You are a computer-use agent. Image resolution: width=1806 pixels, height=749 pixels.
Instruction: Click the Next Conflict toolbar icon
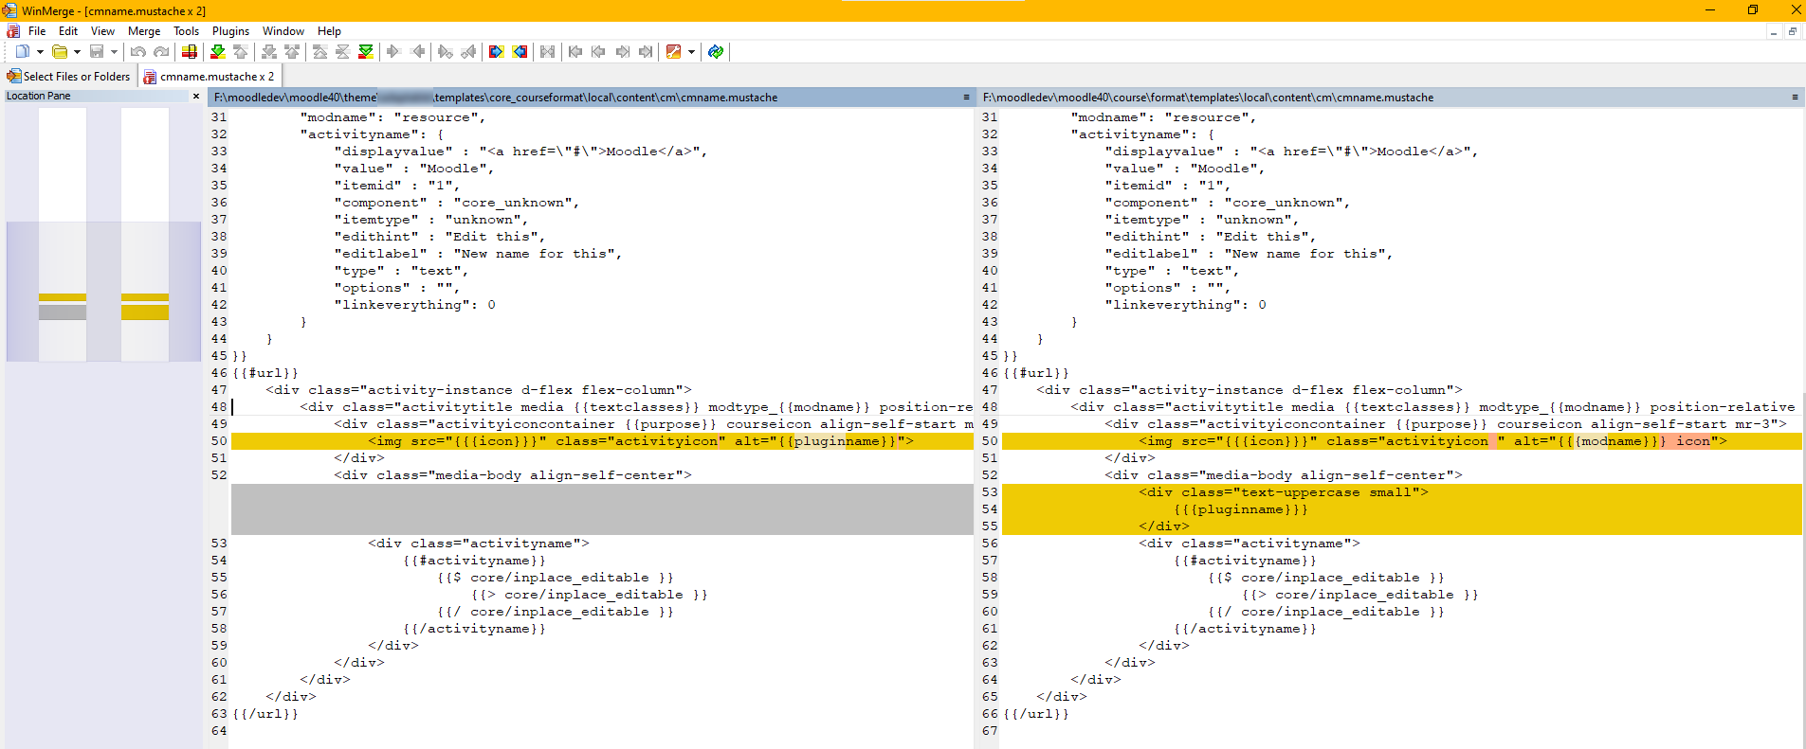click(x=269, y=52)
